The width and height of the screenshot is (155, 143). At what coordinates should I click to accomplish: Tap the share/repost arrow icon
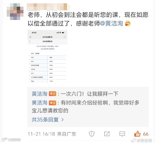pyautogui.click(x=107, y=134)
